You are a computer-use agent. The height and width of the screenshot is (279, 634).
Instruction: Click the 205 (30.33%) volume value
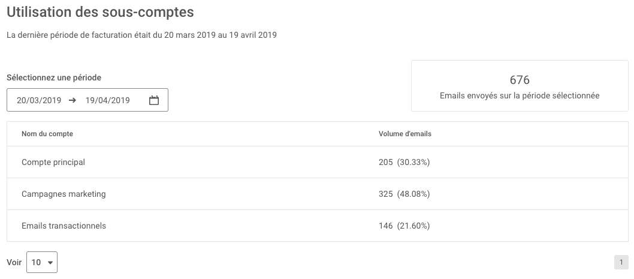tap(404, 162)
